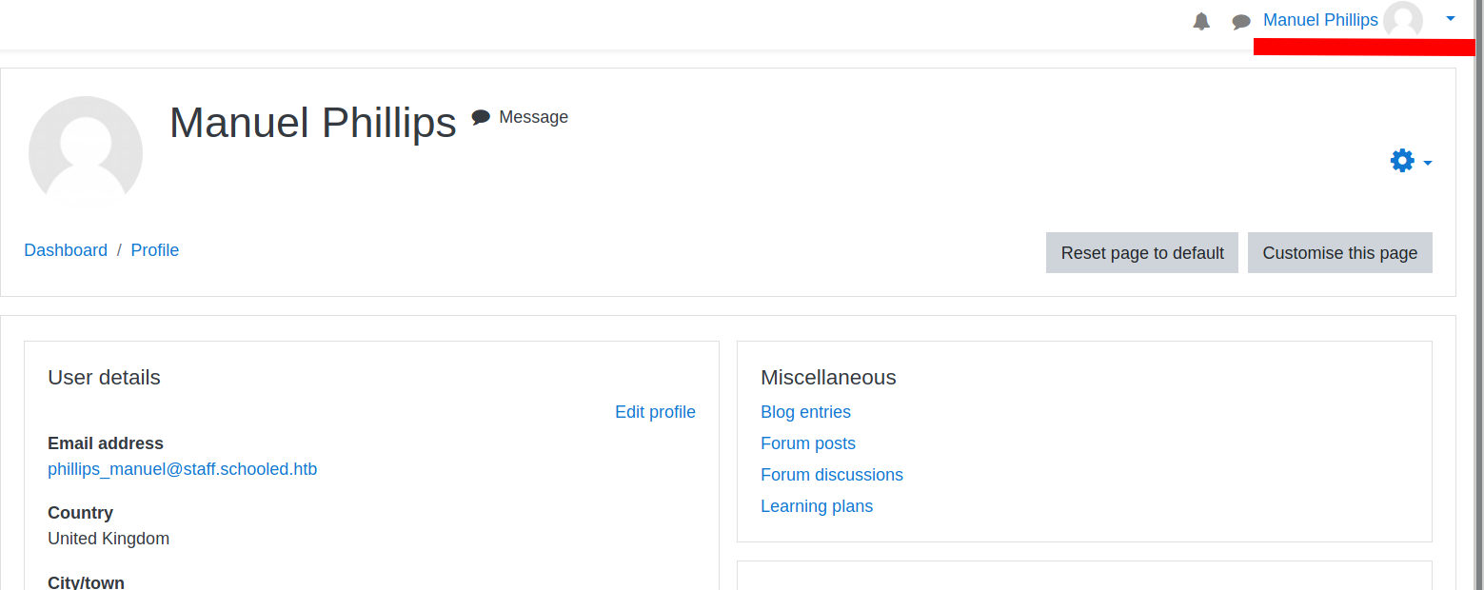Screen dimensions: 1484x590
Task: View Learning plans
Action: [817, 506]
